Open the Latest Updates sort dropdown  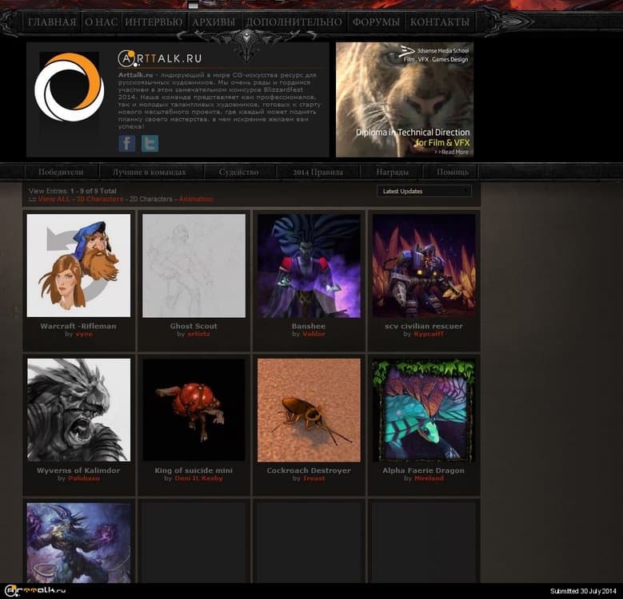coord(424,191)
